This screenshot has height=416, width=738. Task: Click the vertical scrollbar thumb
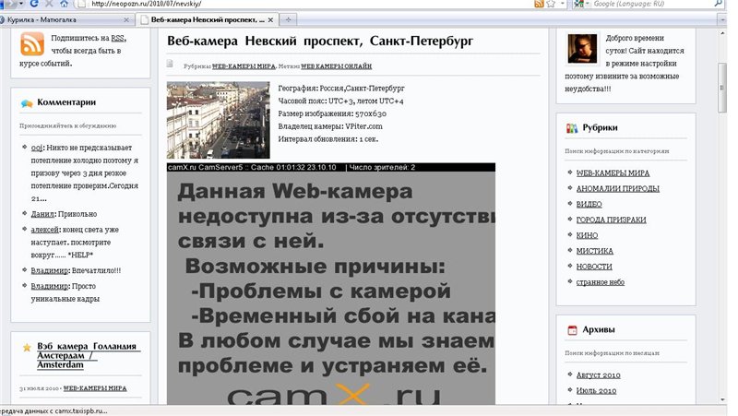pos(722,88)
